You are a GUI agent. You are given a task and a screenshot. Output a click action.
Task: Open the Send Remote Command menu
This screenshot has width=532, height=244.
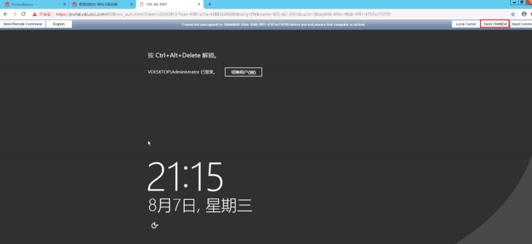click(x=22, y=24)
